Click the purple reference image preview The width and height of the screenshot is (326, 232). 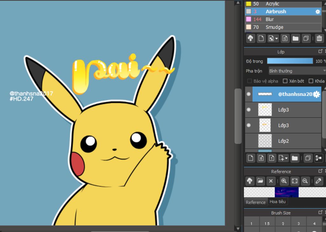pos(287,192)
